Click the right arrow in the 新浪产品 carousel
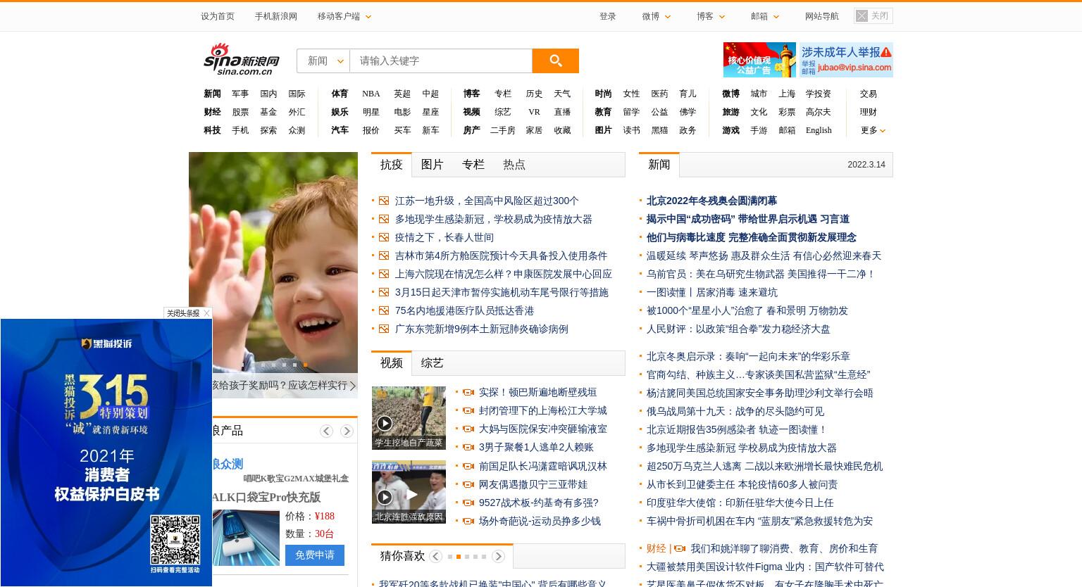1082x587 pixels. coord(347,431)
